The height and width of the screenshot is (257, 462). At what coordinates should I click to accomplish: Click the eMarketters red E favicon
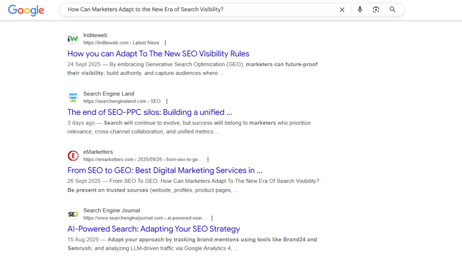(73, 156)
